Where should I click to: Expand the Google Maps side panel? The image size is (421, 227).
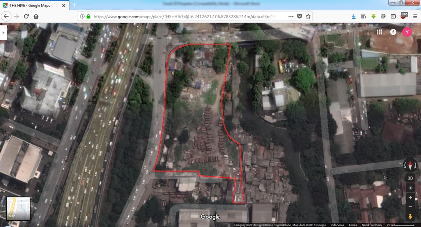3,32
